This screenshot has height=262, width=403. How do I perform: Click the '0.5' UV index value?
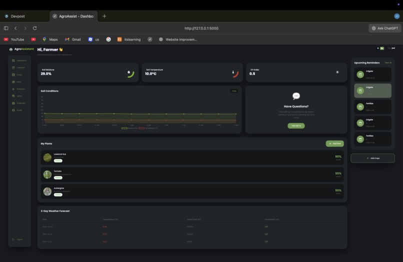point(252,74)
